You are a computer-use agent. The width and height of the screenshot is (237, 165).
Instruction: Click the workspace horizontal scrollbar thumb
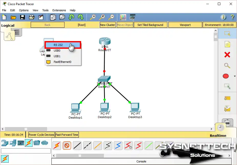[26, 129]
